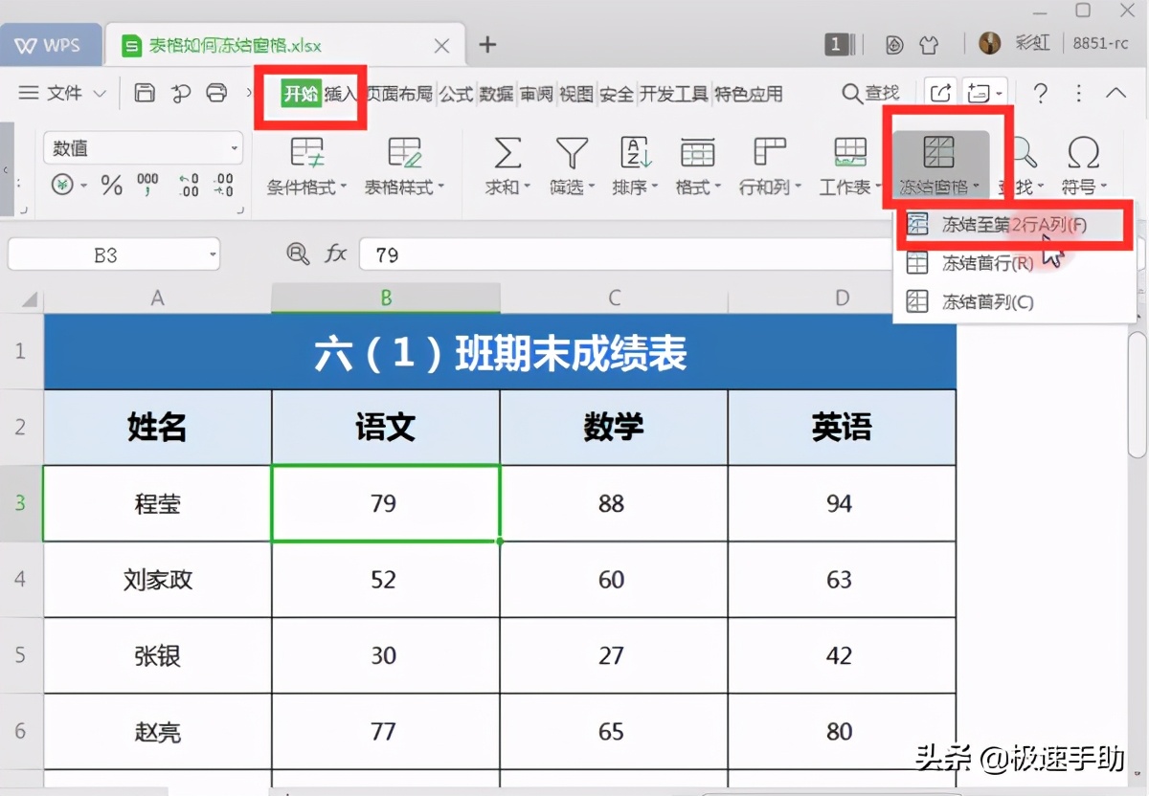The width and height of the screenshot is (1149, 796).
Task: Add a new document tab with plus
Action: click(487, 44)
